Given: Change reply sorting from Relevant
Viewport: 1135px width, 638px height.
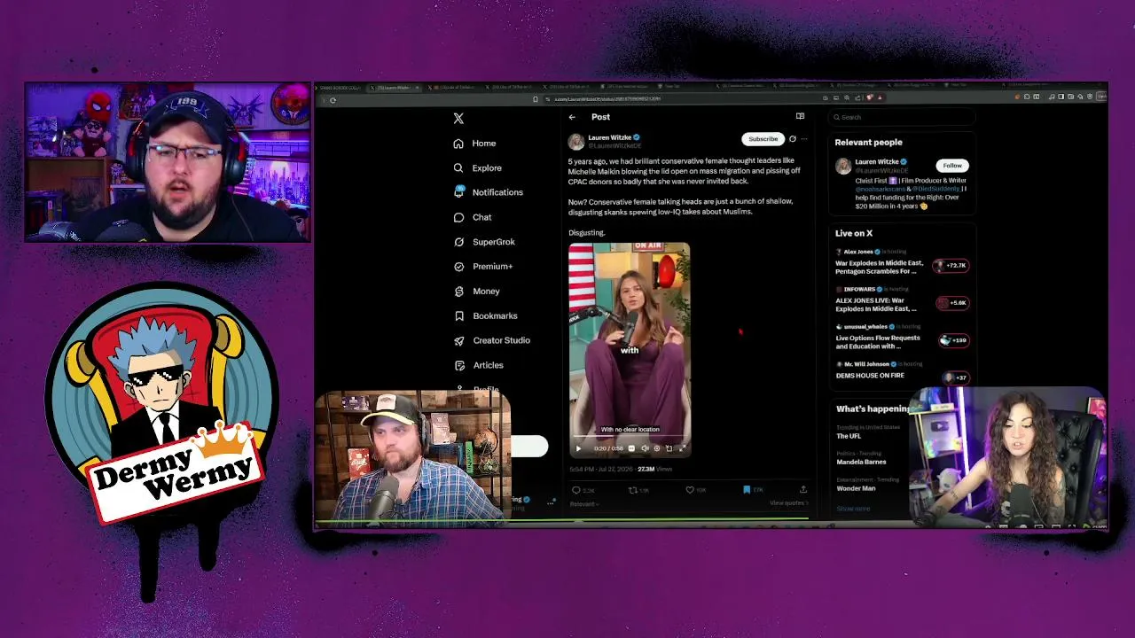Looking at the screenshot, I should click(583, 504).
